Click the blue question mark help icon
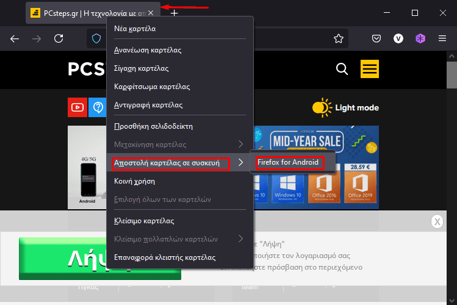The image size is (457, 305). click(x=98, y=107)
